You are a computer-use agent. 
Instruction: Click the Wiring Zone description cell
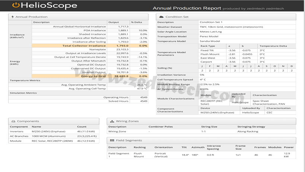117,131
